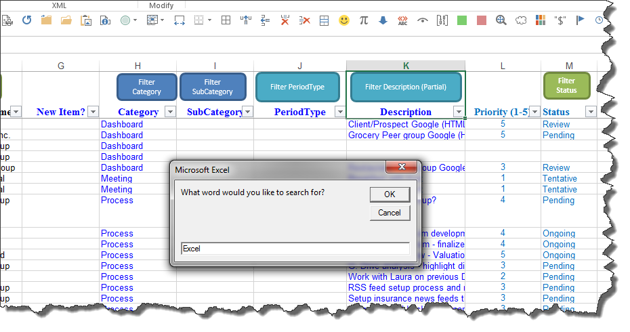630x332 pixels.
Task: Close the Microsoft Excel dialog with red X
Action: (402, 167)
